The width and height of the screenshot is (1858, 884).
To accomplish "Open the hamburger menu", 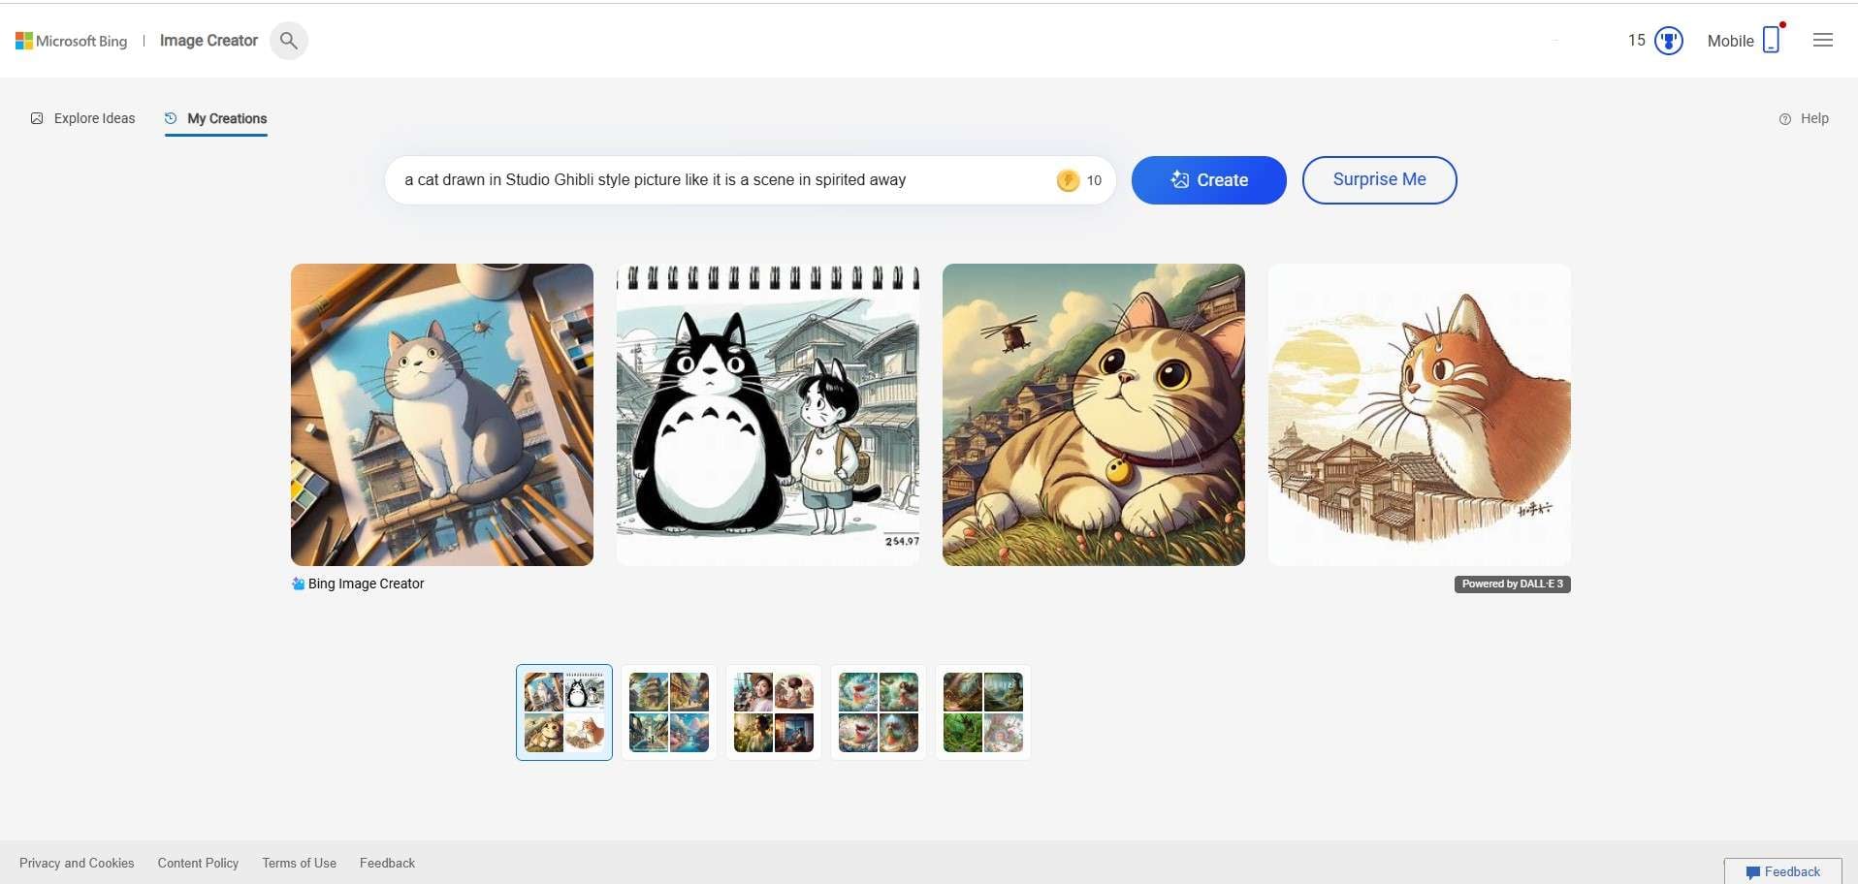I will pos(1823,40).
